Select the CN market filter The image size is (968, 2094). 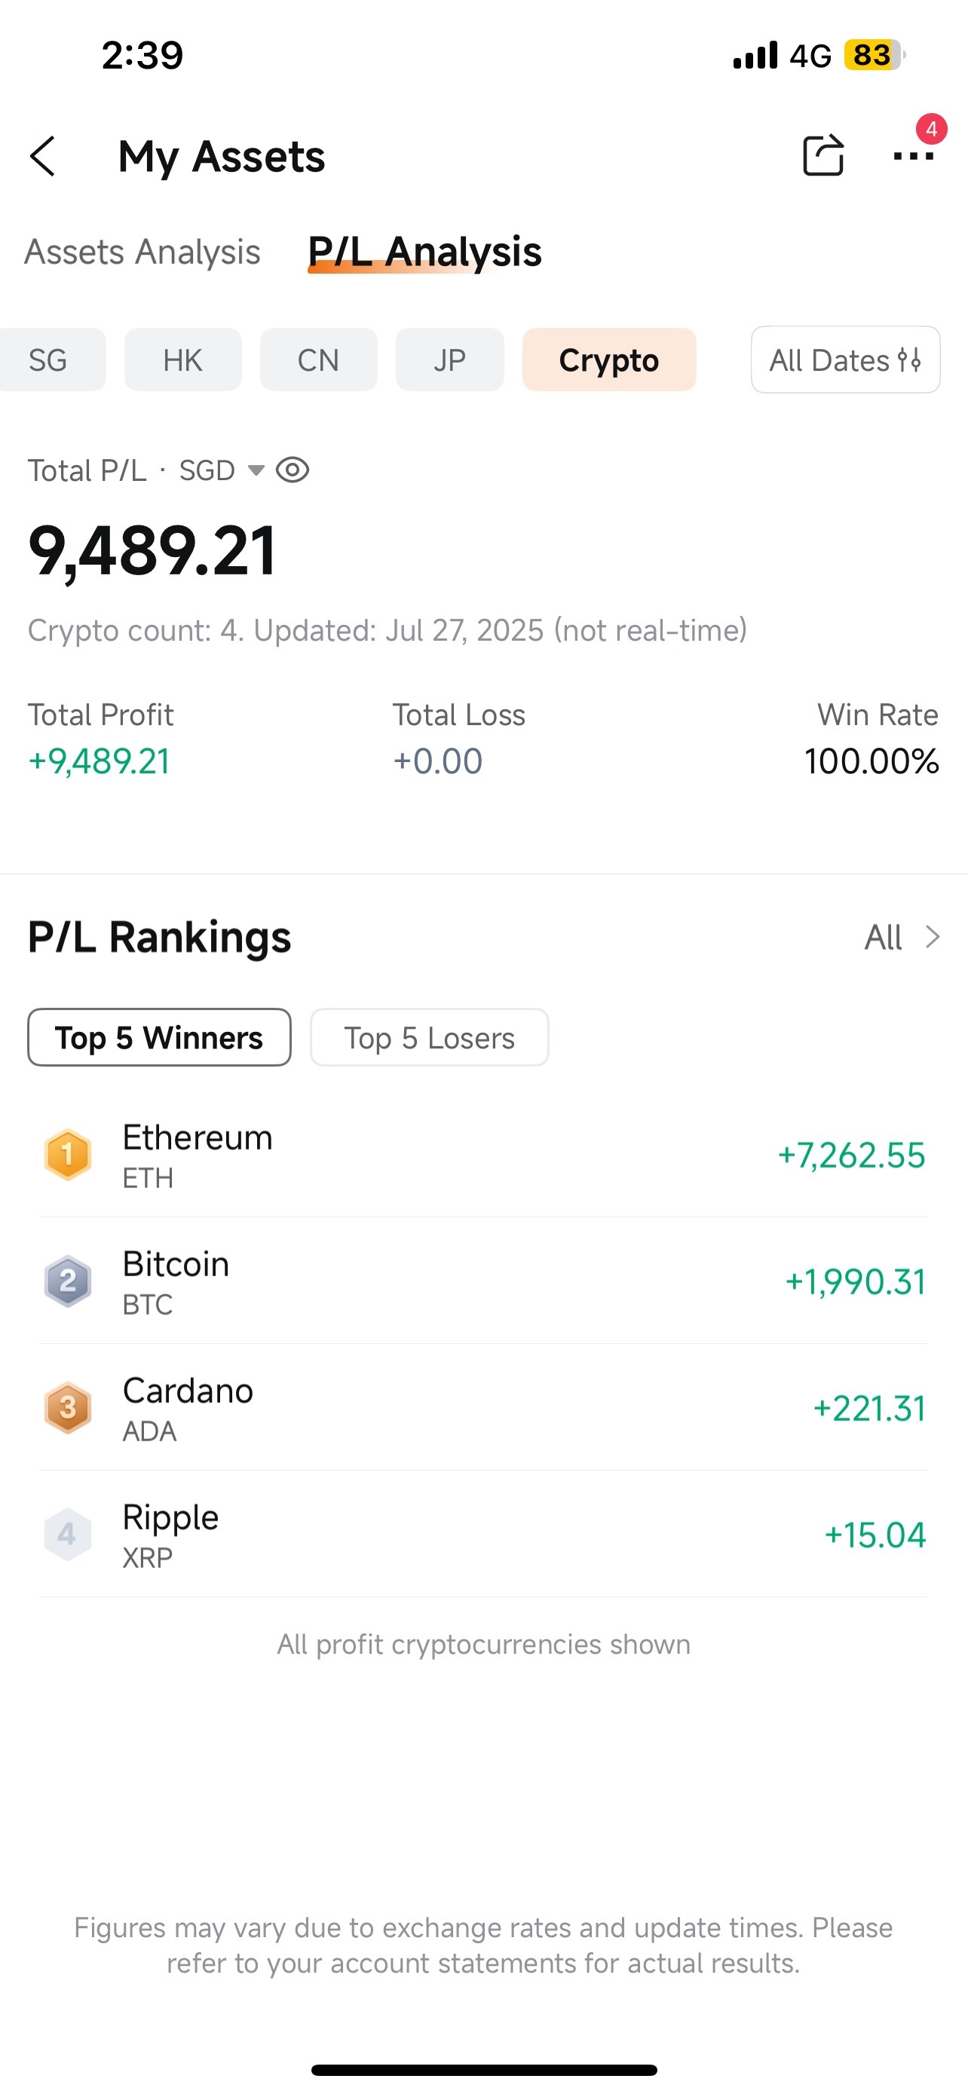click(x=318, y=360)
